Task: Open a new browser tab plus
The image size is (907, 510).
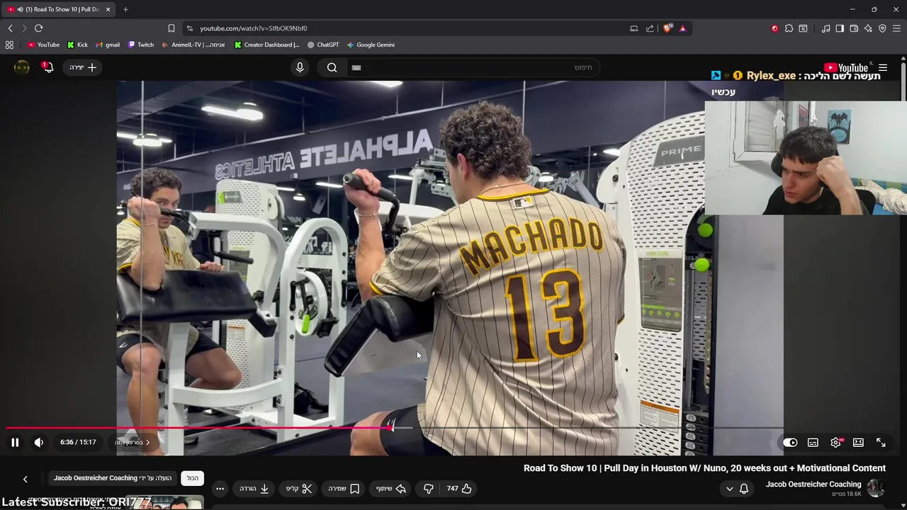Action: (125, 9)
